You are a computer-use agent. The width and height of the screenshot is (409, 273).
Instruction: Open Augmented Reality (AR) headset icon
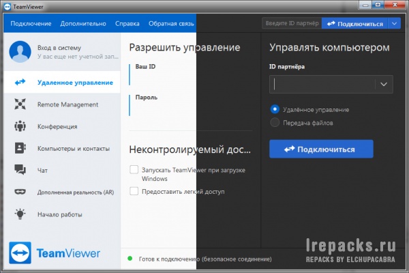(20, 192)
